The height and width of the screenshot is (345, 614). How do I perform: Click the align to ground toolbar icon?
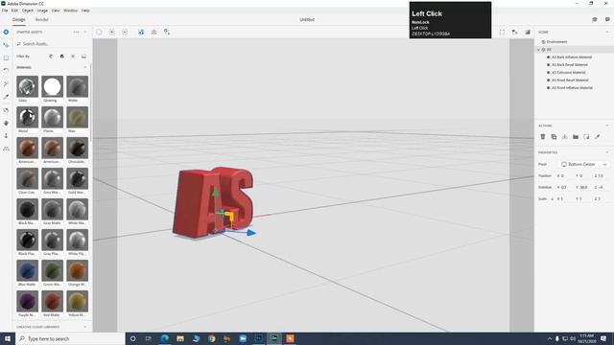(153, 32)
